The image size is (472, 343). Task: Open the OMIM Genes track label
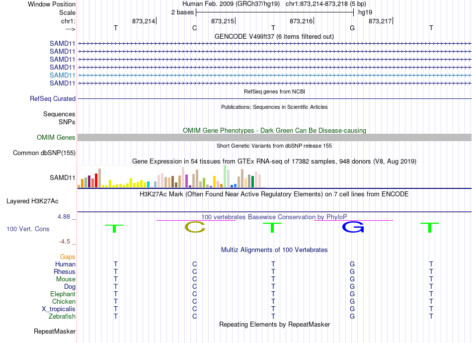pos(56,138)
